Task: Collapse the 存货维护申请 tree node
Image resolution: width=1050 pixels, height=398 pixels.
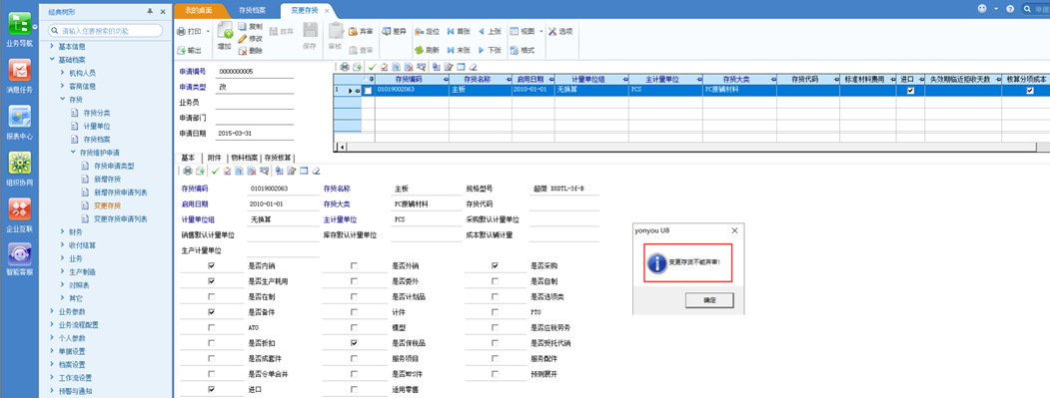Action: [73, 153]
